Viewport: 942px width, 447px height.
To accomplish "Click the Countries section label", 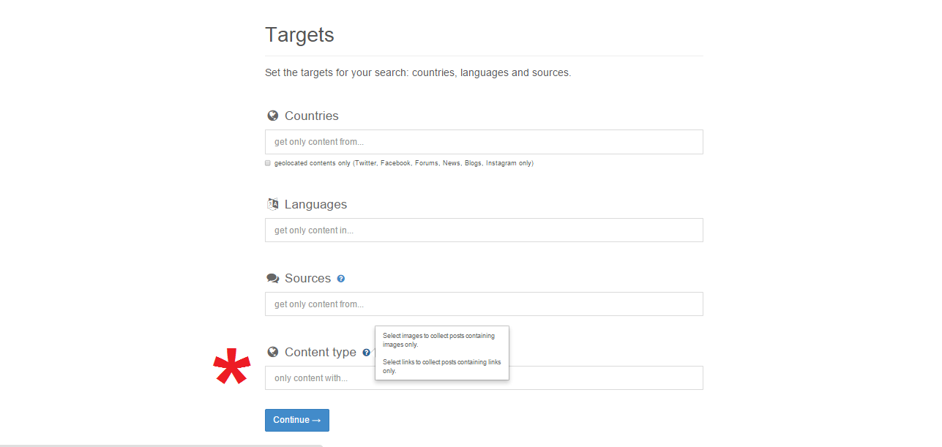I will click(x=311, y=116).
